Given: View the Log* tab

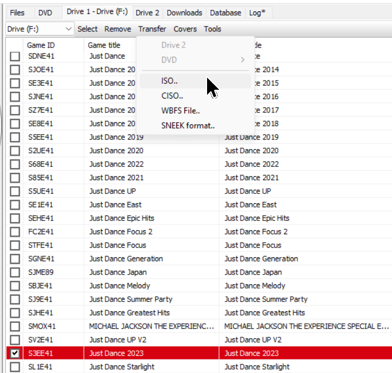Looking at the screenshot, I should [257, 12].
